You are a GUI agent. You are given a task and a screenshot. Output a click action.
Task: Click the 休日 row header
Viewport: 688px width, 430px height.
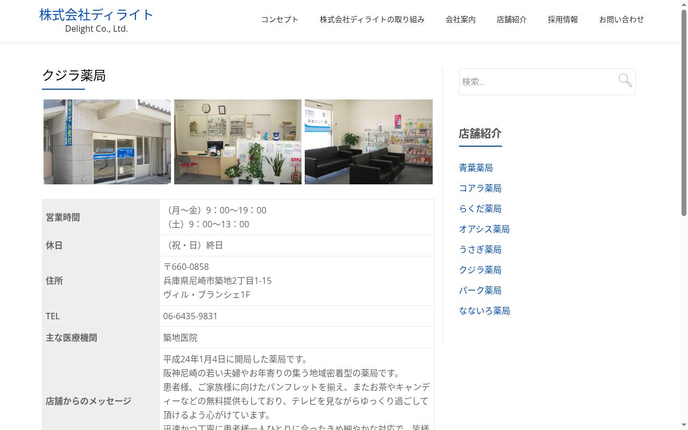[101, 245]
